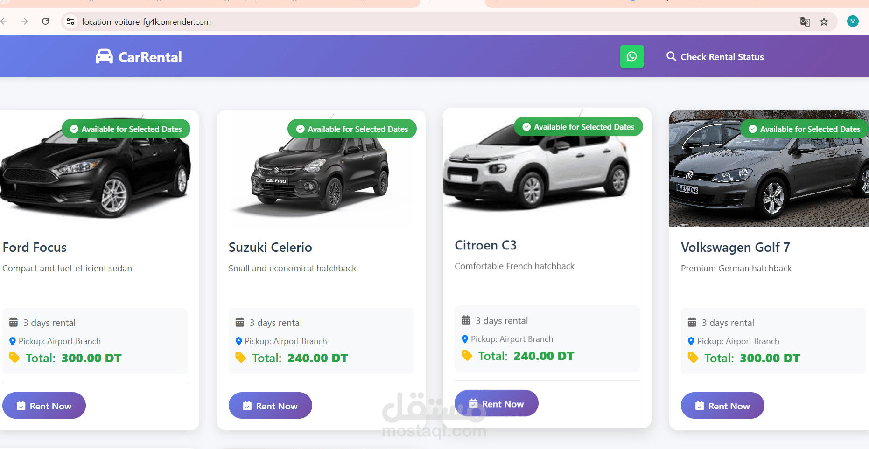Rent the Volkswagen Golf 7 now

(722, 406)
